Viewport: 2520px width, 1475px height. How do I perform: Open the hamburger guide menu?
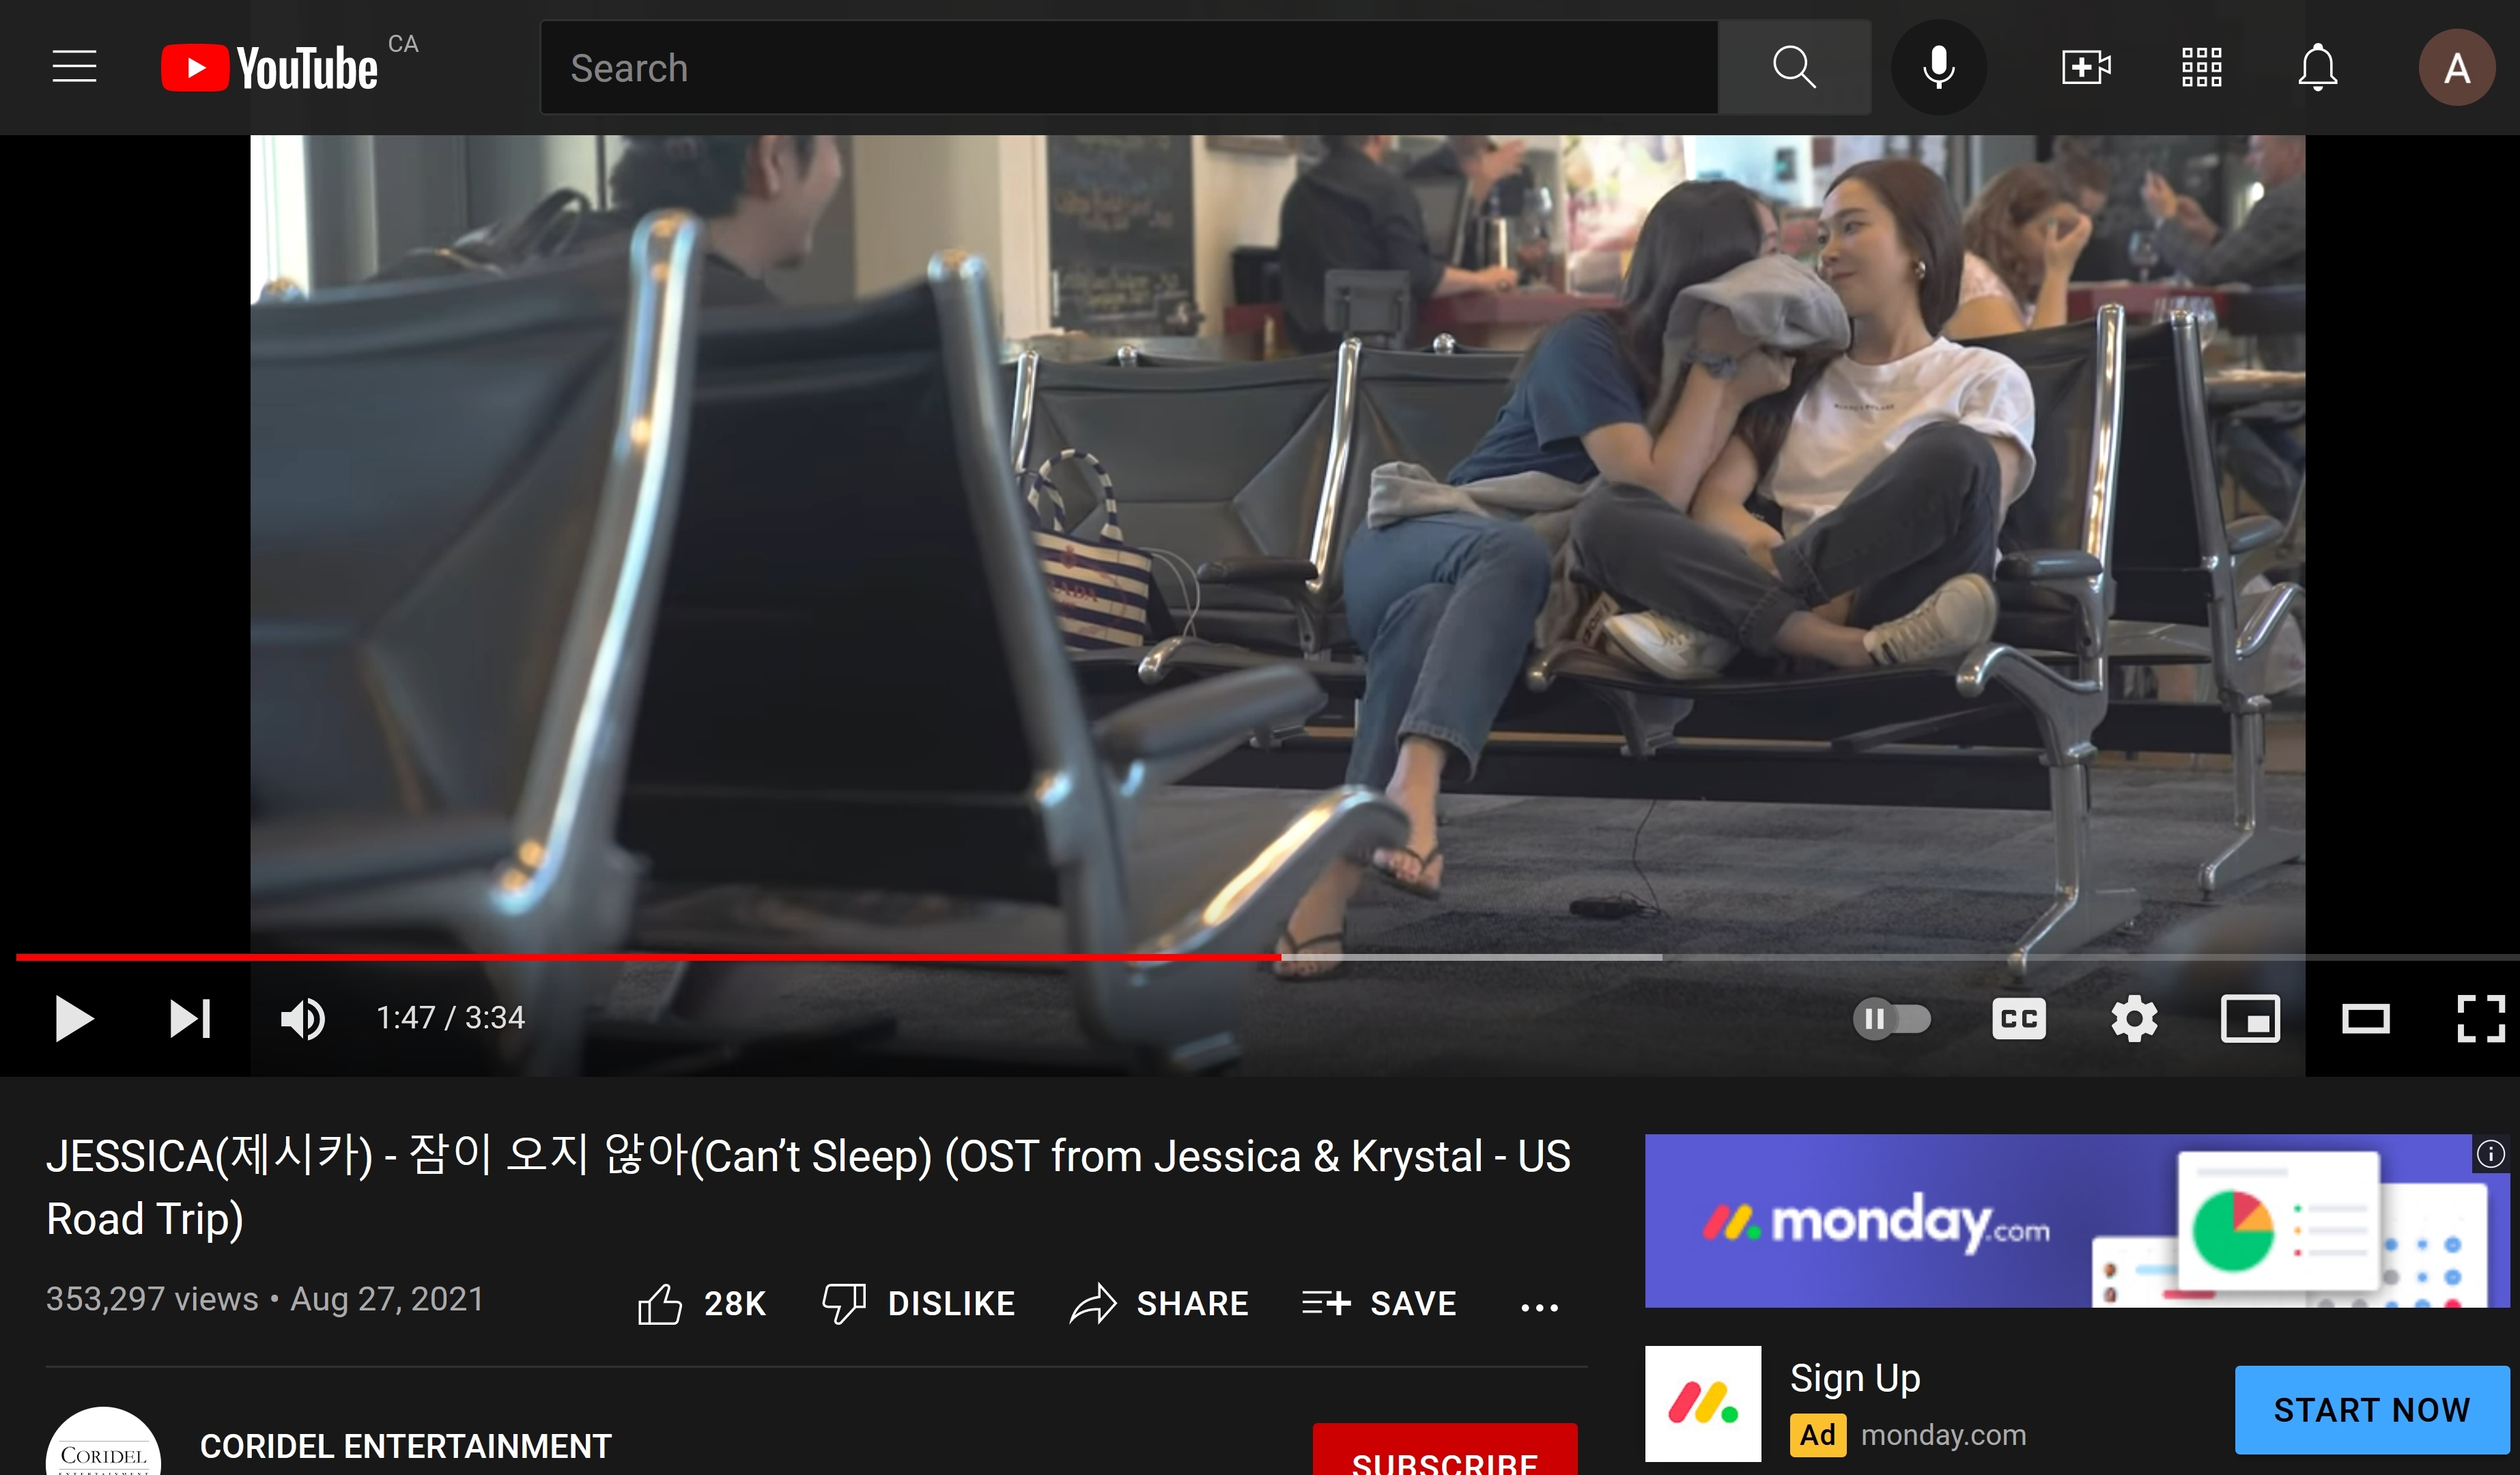click(x=74, y=67)
